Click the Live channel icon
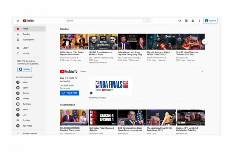232x152 pixels. click(x=18, y=115)
